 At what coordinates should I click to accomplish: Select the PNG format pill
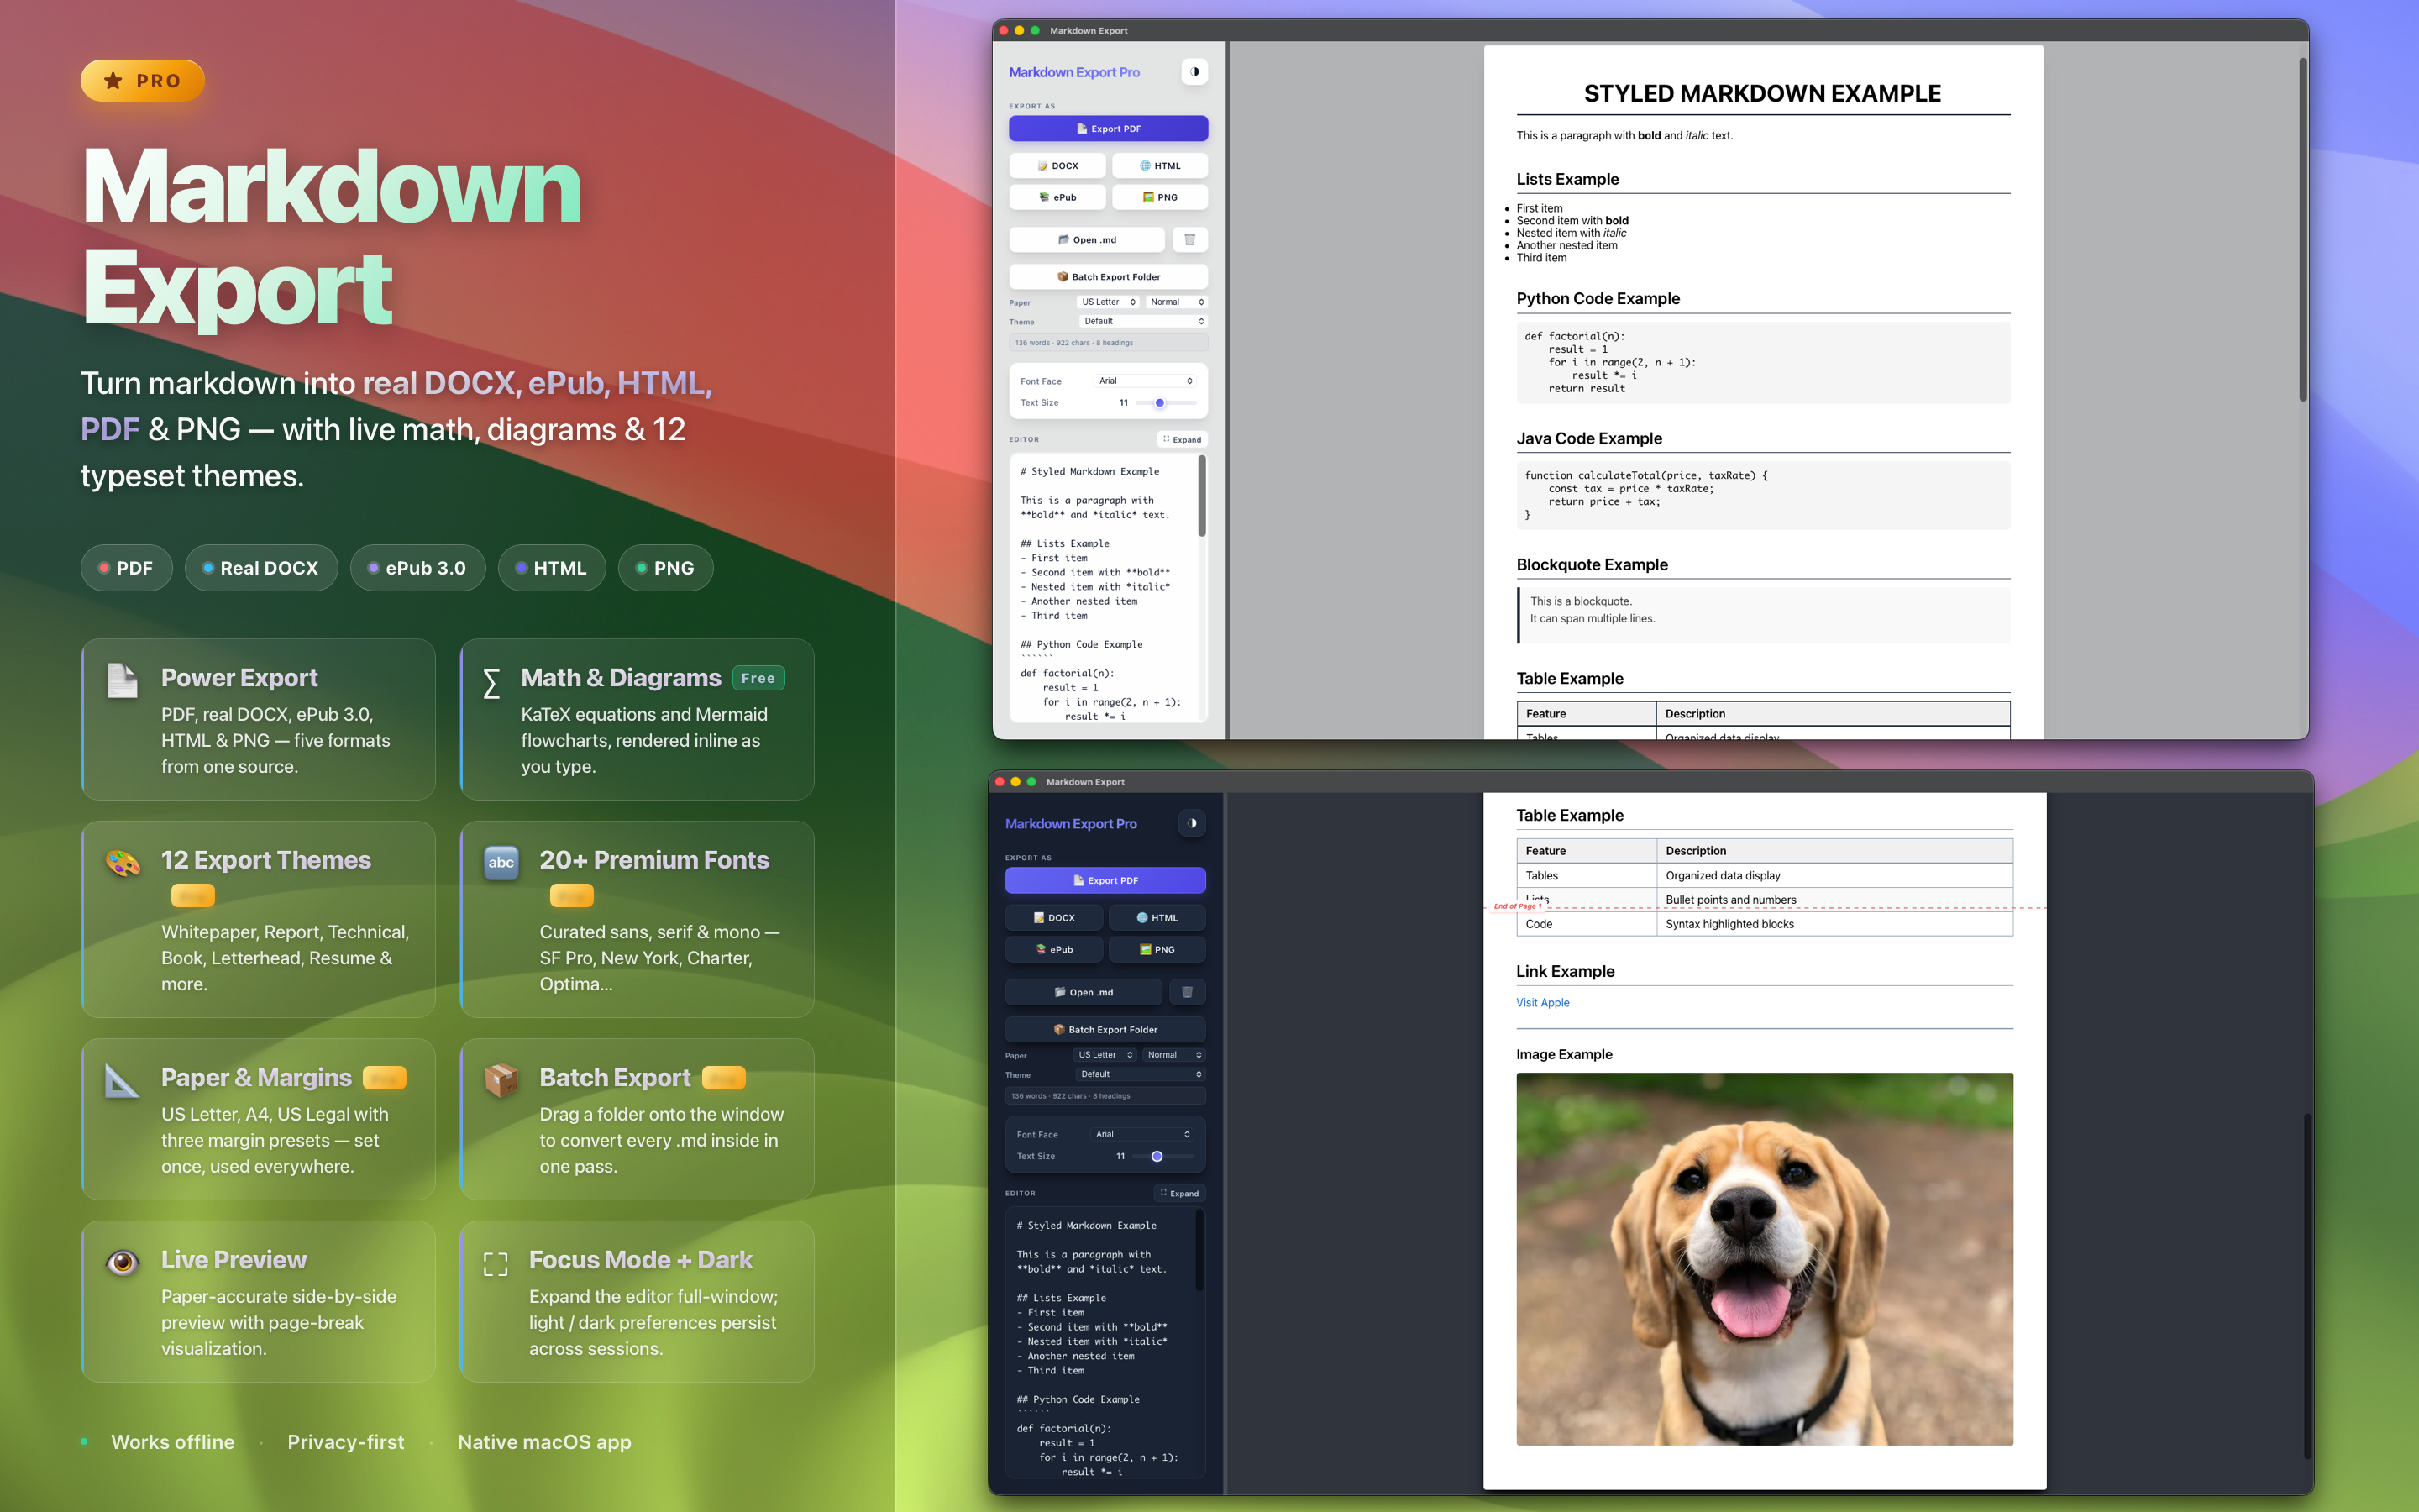(x=666, y=568)
